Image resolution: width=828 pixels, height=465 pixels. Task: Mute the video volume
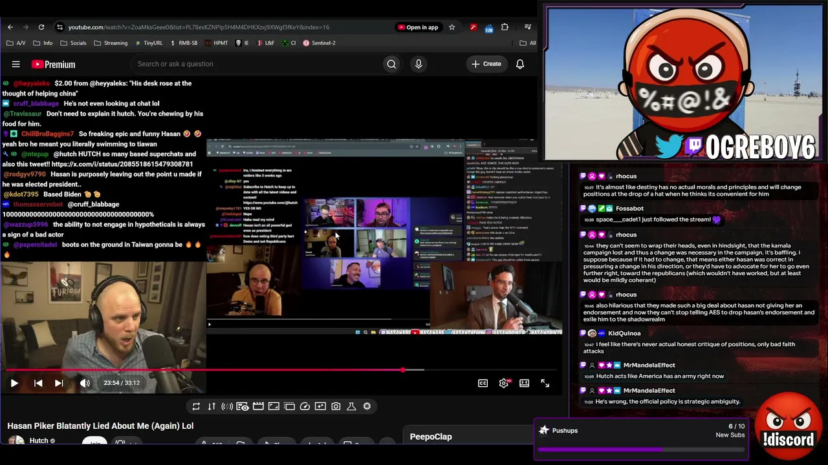(85, 383)
